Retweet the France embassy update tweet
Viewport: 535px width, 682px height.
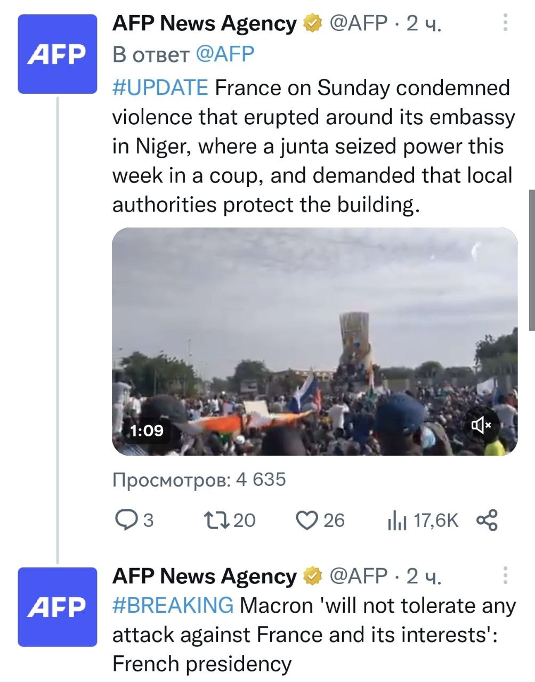[x=216, y=520]
